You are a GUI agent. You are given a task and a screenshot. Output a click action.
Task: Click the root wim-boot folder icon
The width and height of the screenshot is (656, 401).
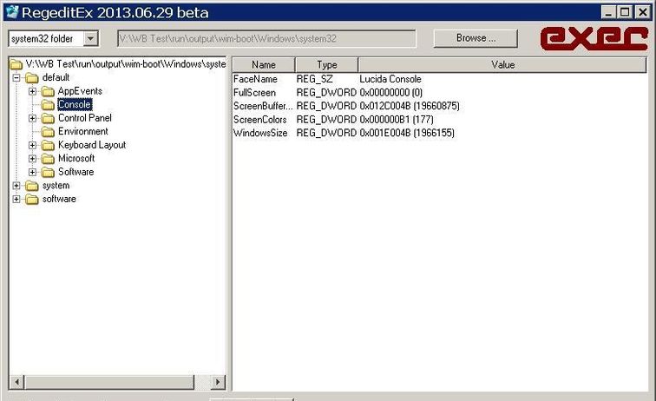(16, 64)
